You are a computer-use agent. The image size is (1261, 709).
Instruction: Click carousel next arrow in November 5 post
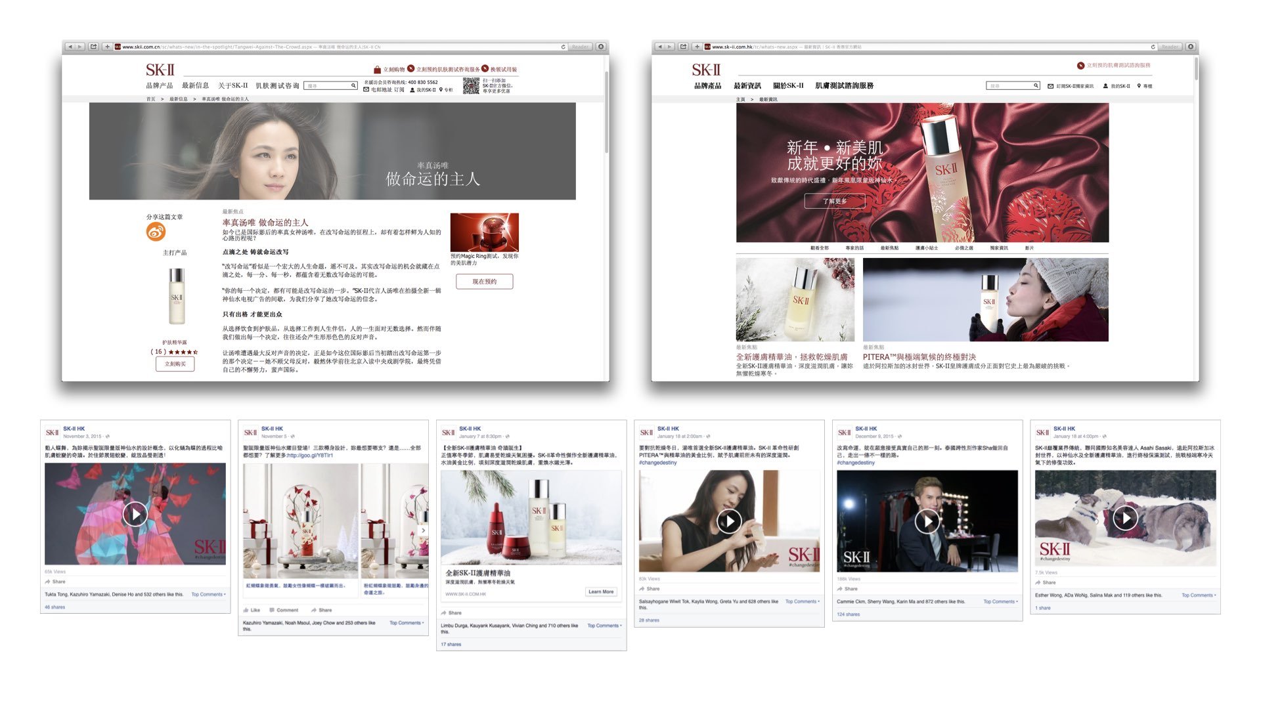point(424,530)
